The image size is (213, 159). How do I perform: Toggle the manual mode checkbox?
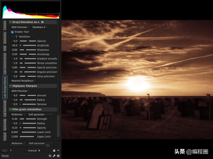(25, 151)
